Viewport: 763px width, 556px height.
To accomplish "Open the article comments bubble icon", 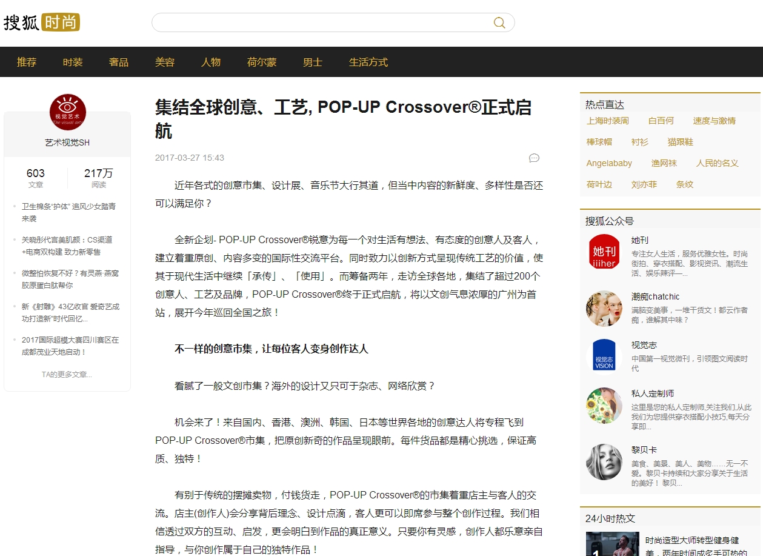I will (x=534, y=158).
